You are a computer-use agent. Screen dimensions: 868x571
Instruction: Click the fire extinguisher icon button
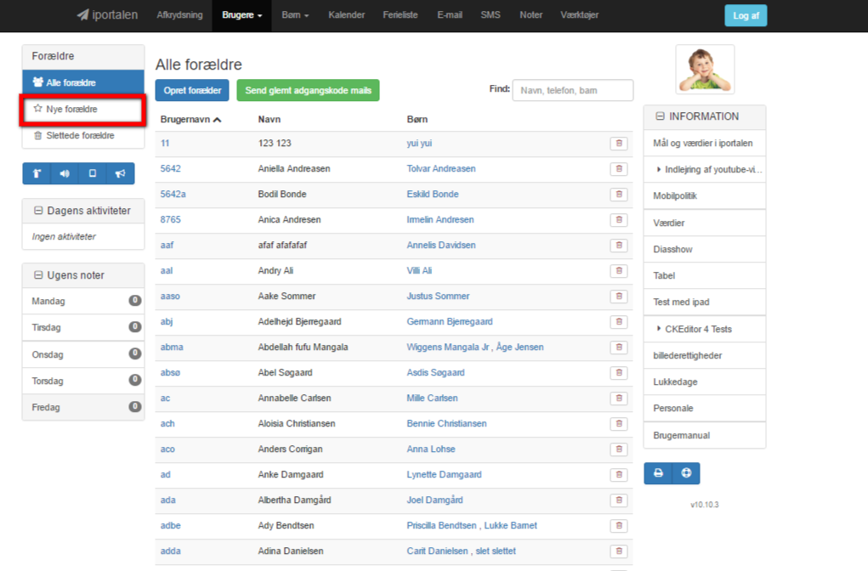(37, 173)
